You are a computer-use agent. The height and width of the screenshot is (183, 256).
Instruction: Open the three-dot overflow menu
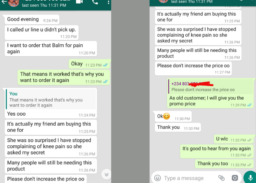(108, 2)
